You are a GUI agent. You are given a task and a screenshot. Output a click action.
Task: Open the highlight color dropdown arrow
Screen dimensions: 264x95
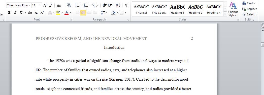[x=62, y=13]
